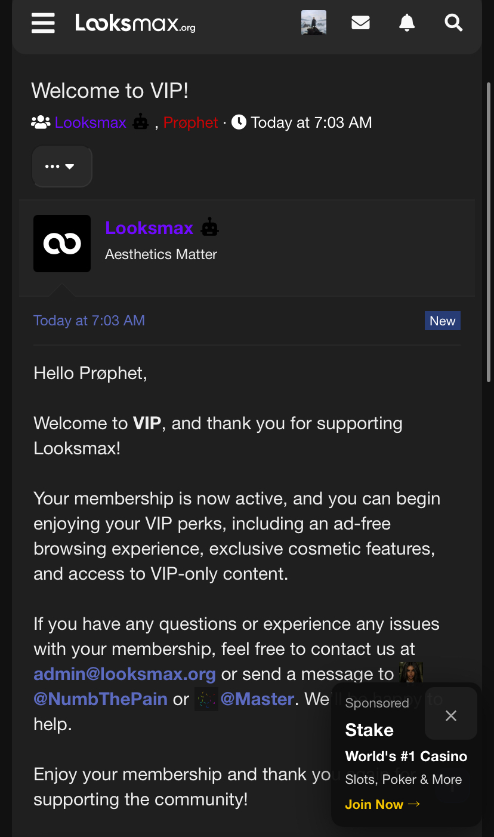Close the Stake sponsored ad
The width and height of the screenshot is (494, 837).
451,715
